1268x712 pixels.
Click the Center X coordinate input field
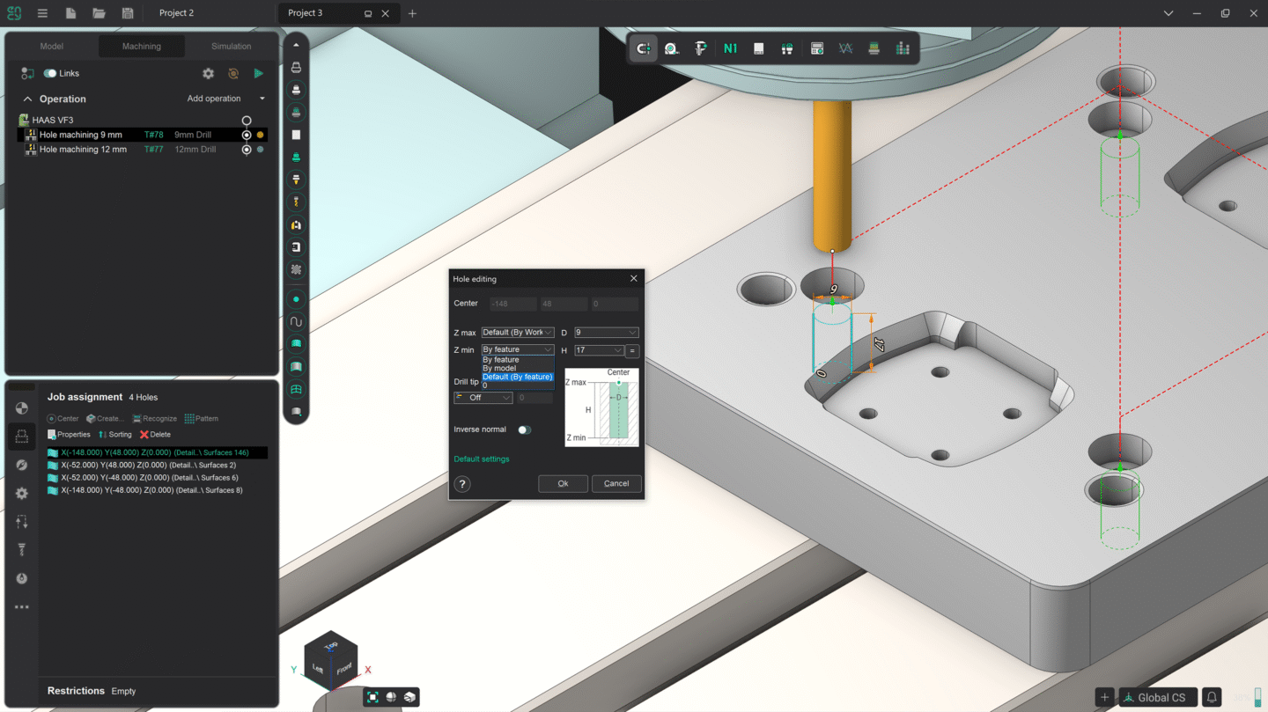coord(512,303)
